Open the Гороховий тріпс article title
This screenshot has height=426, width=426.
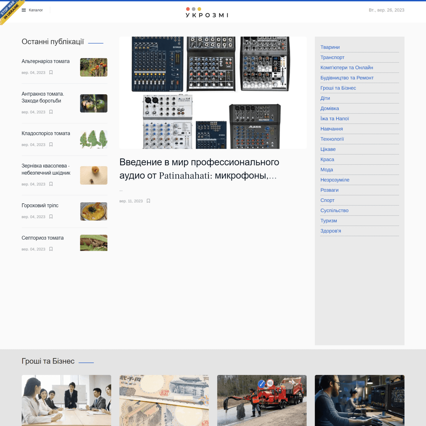(40, 206)
